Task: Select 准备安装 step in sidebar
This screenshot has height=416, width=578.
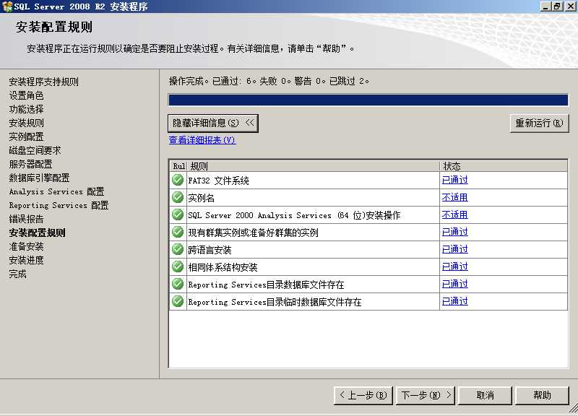Action: pyautogui.click(x=26, y=246)
